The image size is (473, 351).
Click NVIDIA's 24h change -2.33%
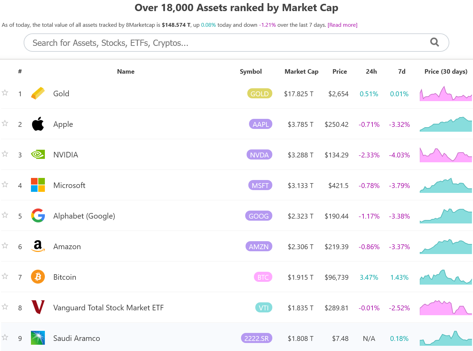pos(369,155)
